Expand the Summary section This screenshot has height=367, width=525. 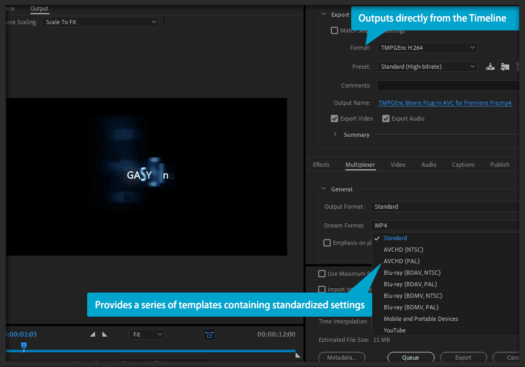335,134
